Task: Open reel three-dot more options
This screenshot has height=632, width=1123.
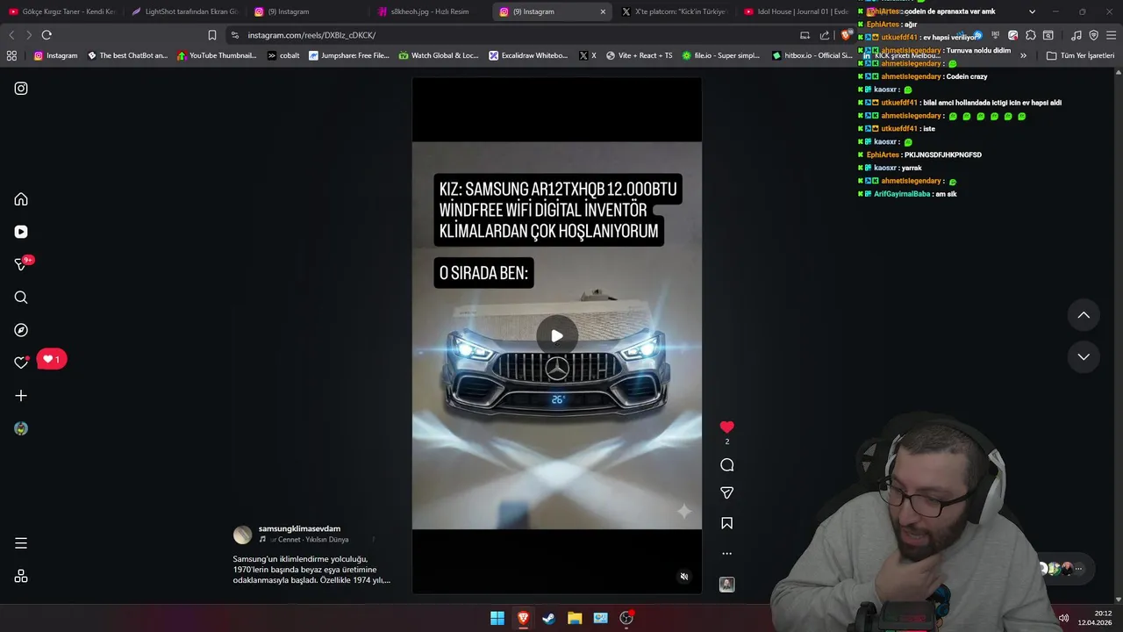Action: 726,554
